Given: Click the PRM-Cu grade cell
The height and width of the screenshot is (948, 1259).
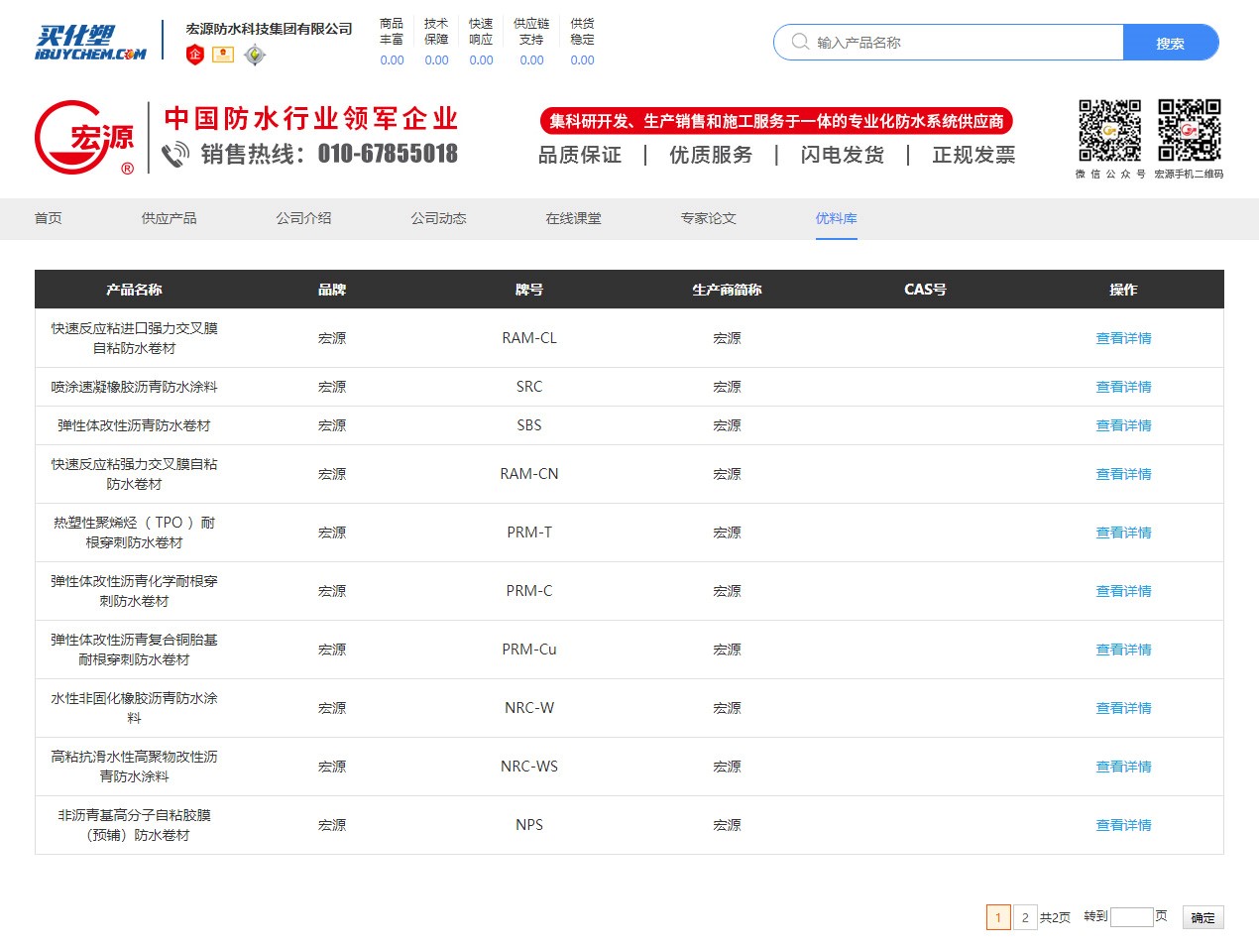Looking at the screenshot, I should [x=529, y=650].
